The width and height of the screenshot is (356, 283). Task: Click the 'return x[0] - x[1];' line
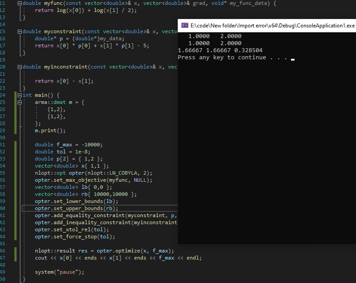click(64, 81)
